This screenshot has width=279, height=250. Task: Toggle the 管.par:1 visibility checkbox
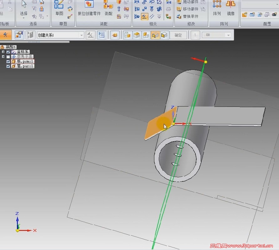[x=8, y=66]
